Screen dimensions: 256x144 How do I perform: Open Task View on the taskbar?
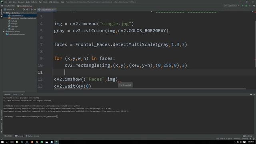tap(12, 142)
